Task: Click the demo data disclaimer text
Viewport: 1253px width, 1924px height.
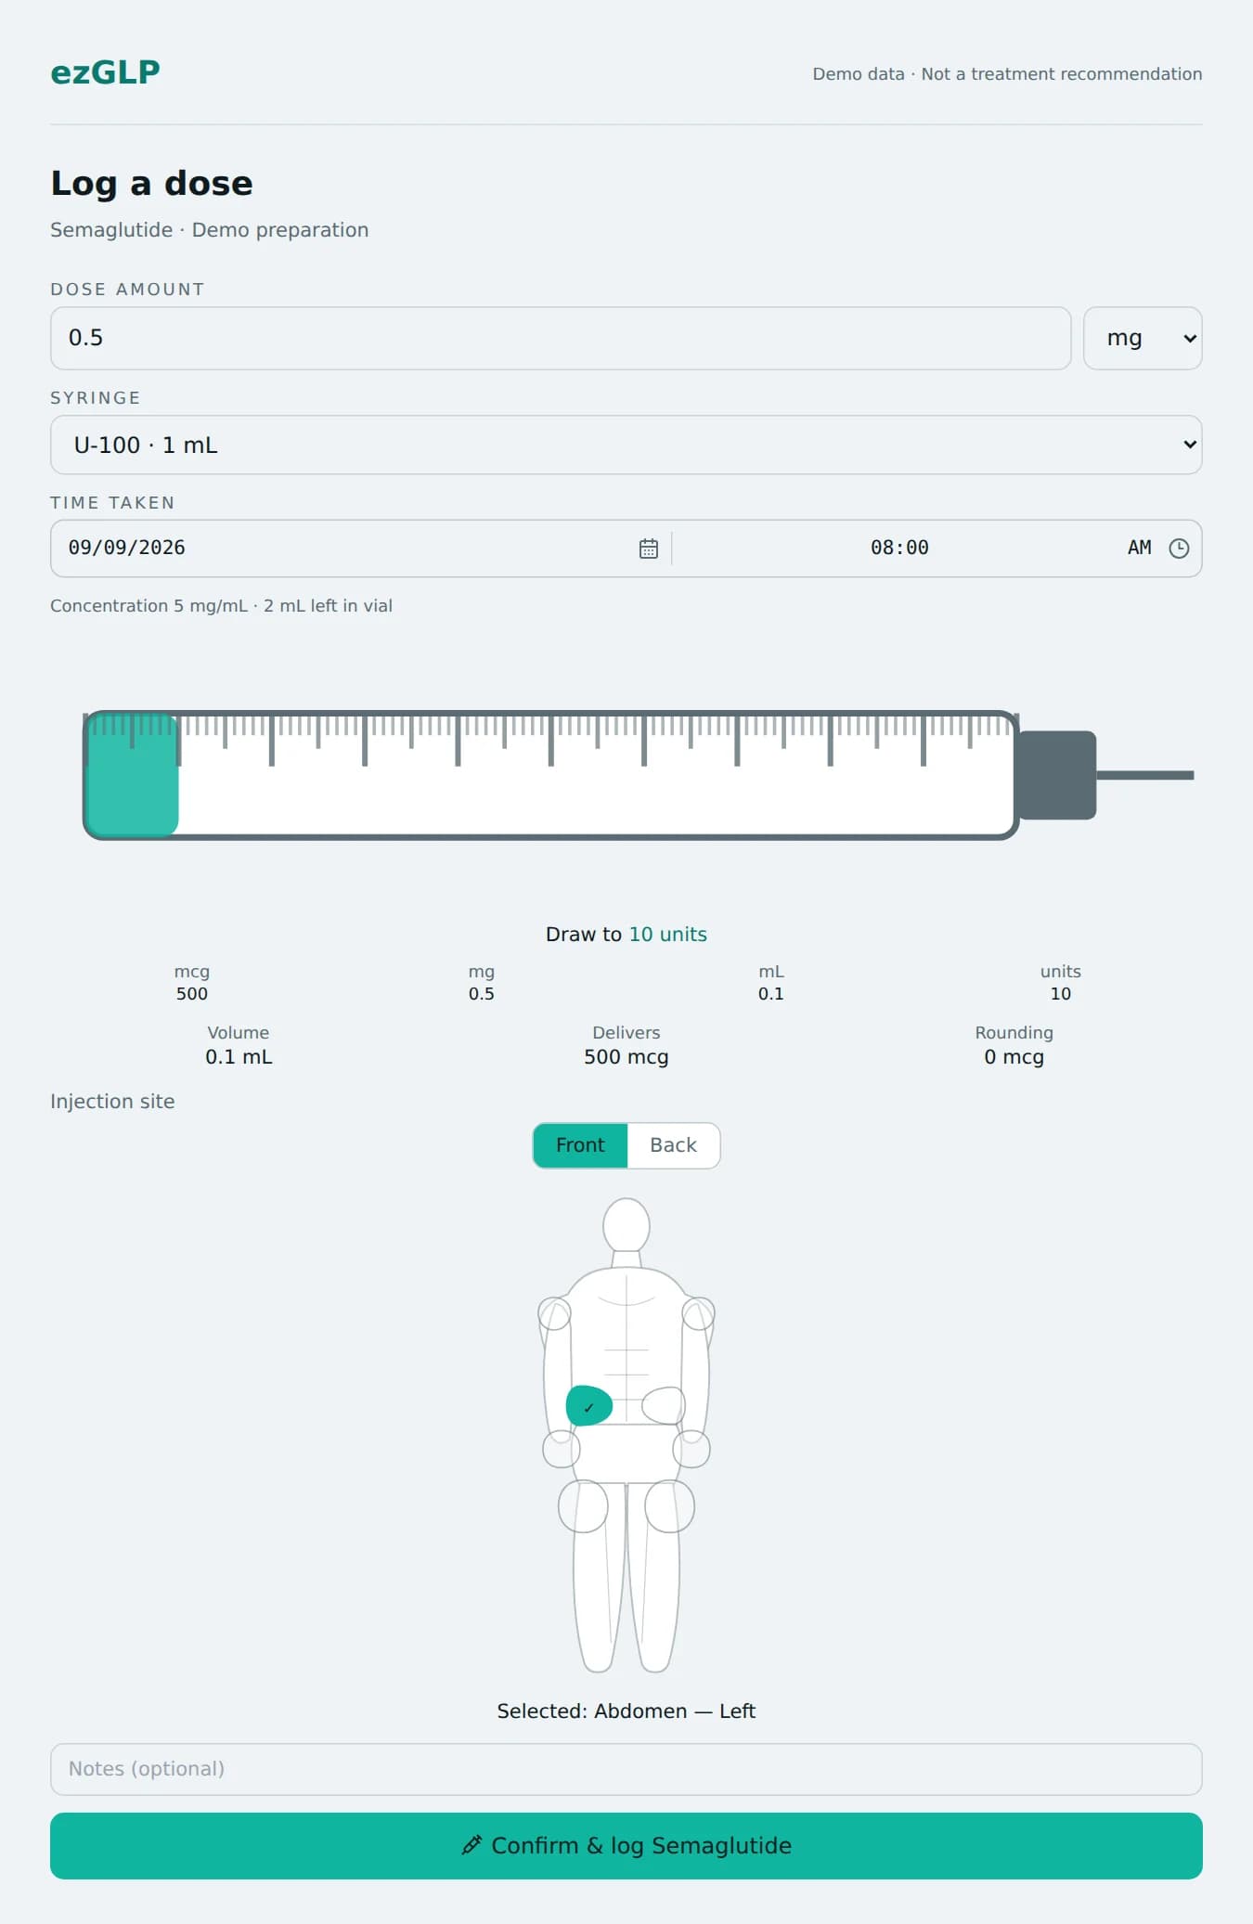Action: 1007,73
